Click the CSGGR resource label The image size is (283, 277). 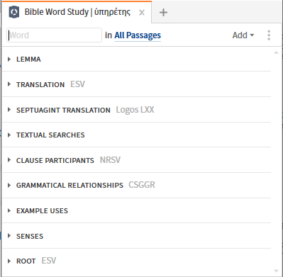tap(142, 185)
